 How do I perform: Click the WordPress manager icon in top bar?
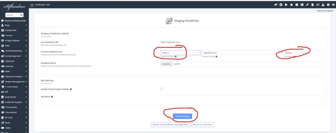click(281, 5)
